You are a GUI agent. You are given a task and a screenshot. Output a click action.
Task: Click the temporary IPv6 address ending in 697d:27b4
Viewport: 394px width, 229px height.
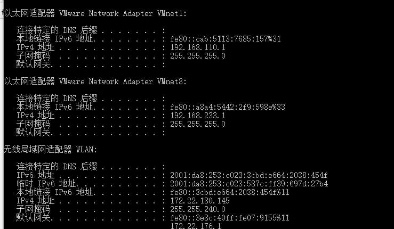(248, 184)
